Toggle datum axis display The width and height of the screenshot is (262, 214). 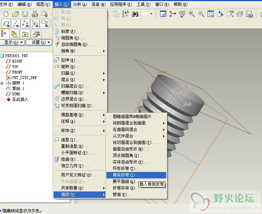pos(16,24)
